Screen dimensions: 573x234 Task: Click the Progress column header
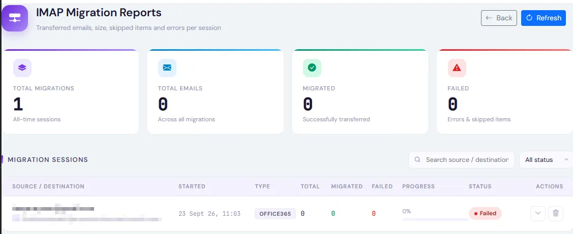[x=418, y=186]
